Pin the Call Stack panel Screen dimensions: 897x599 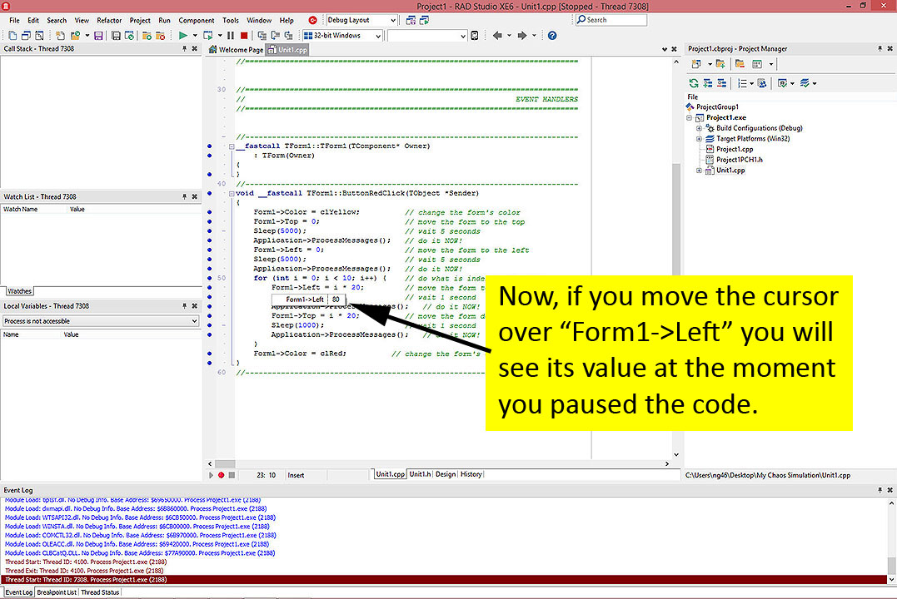coord(184,49)
